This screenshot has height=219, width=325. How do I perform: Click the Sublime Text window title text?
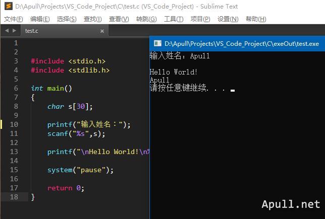127,7
